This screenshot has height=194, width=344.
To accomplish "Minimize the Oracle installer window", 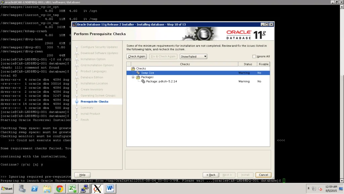I will click(x=262, y=24).
